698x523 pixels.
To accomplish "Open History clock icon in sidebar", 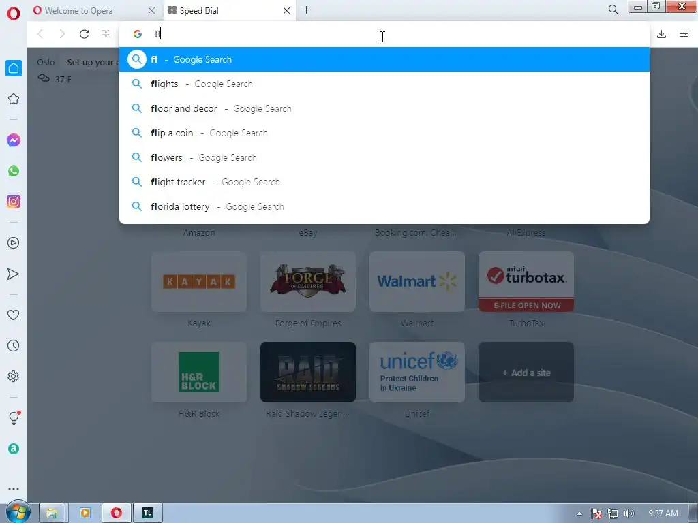I will point(14,345).
